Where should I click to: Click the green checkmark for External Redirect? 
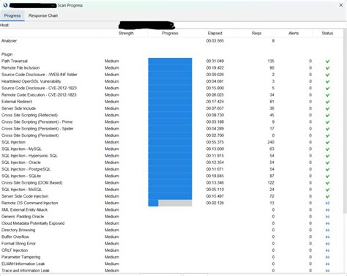tap(327, 102)
